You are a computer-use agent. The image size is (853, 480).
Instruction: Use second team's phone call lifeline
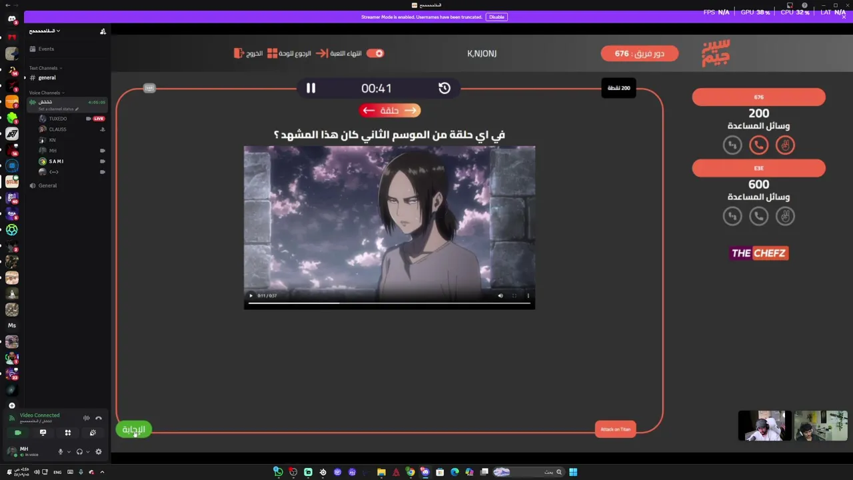point(758,216)
